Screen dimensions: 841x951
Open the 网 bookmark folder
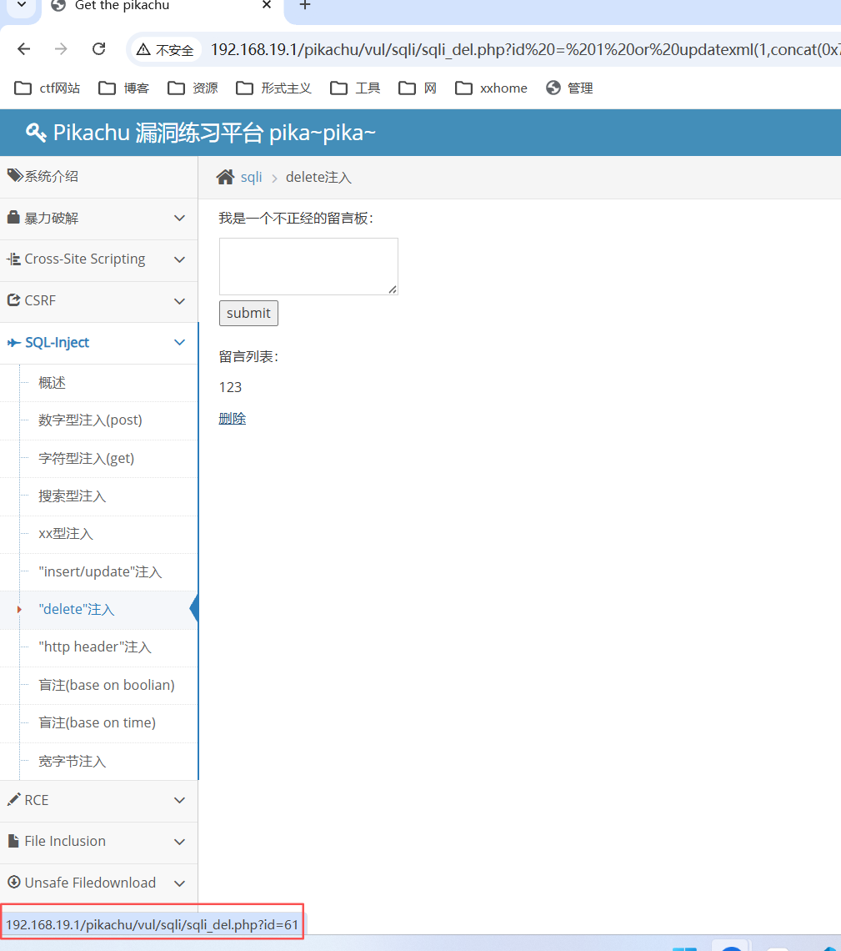pos(418,88)
